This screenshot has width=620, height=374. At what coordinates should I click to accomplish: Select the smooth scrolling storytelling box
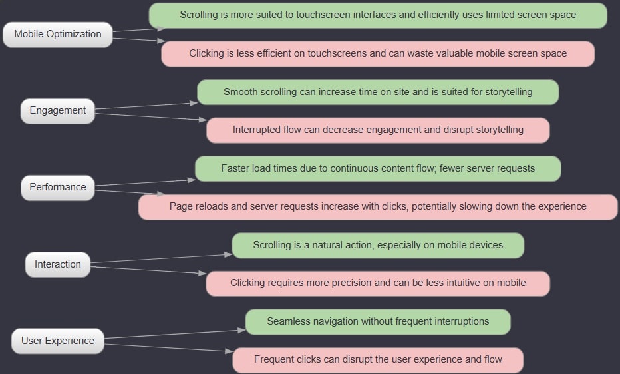click(378, 92)
